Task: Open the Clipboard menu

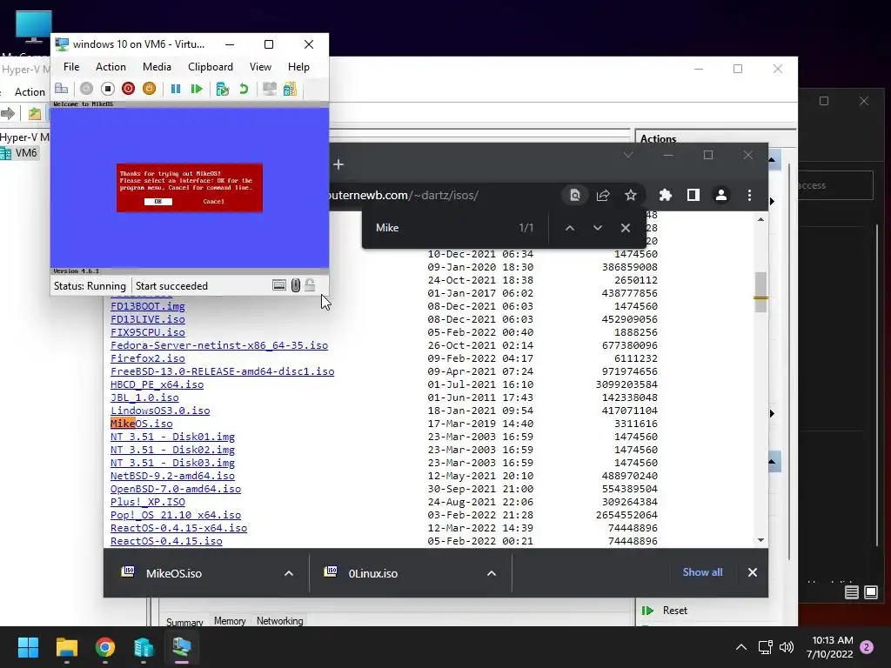Action: tap(211, 67)
